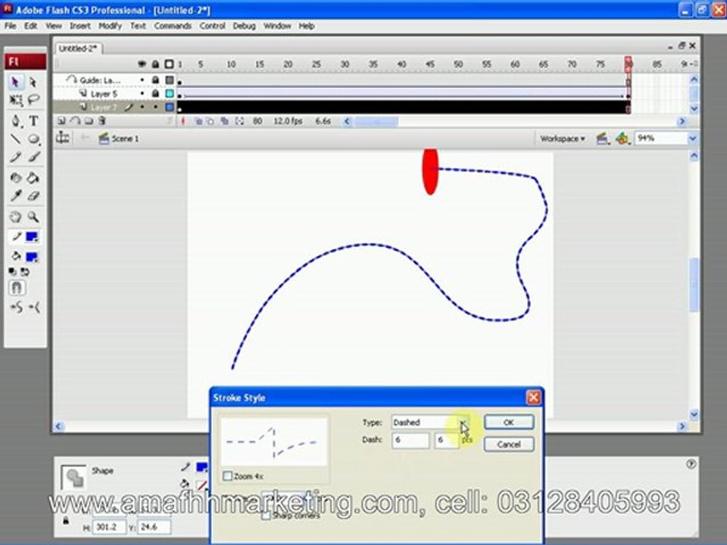727x545 pixels.
Task: Open fill color swatch in toolbox
Action: (32, 257)
